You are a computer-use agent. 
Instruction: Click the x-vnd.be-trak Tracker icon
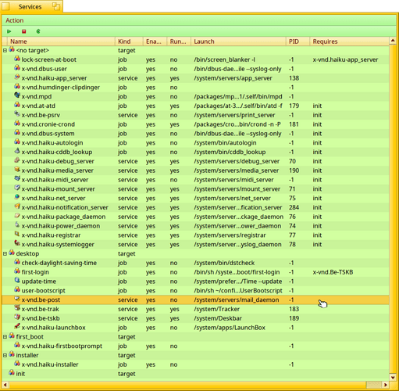(x=17, y=309)
